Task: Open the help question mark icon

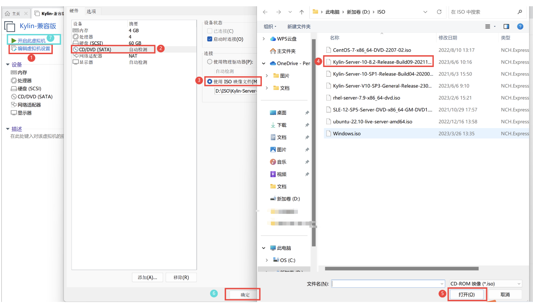Action: point(520,26)
